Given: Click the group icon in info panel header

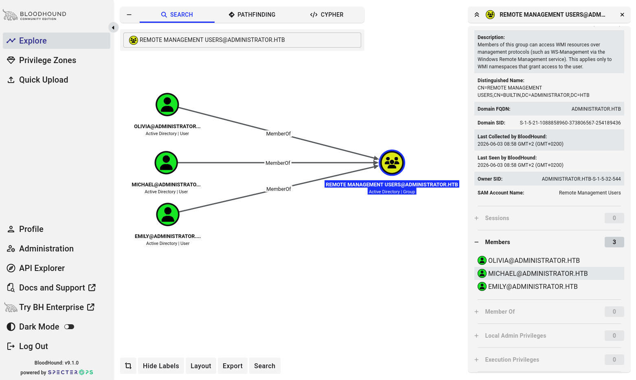Looking at the screenshot, I should 491,15.
